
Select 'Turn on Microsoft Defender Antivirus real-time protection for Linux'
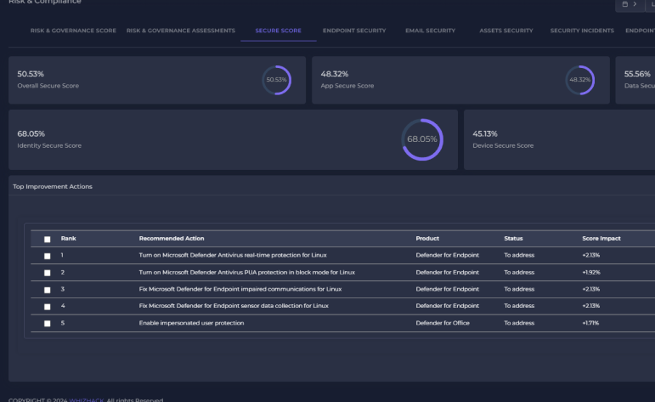point(233,255)
